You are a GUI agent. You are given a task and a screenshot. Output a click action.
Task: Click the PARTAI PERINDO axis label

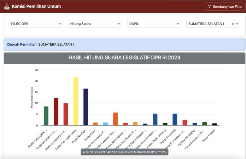186,138
